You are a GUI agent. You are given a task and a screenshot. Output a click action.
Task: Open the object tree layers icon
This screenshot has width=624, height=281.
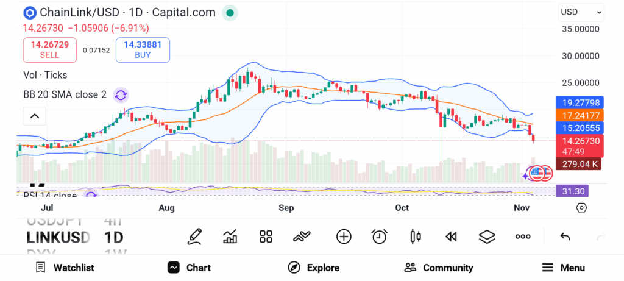click(x=487, y=237)
